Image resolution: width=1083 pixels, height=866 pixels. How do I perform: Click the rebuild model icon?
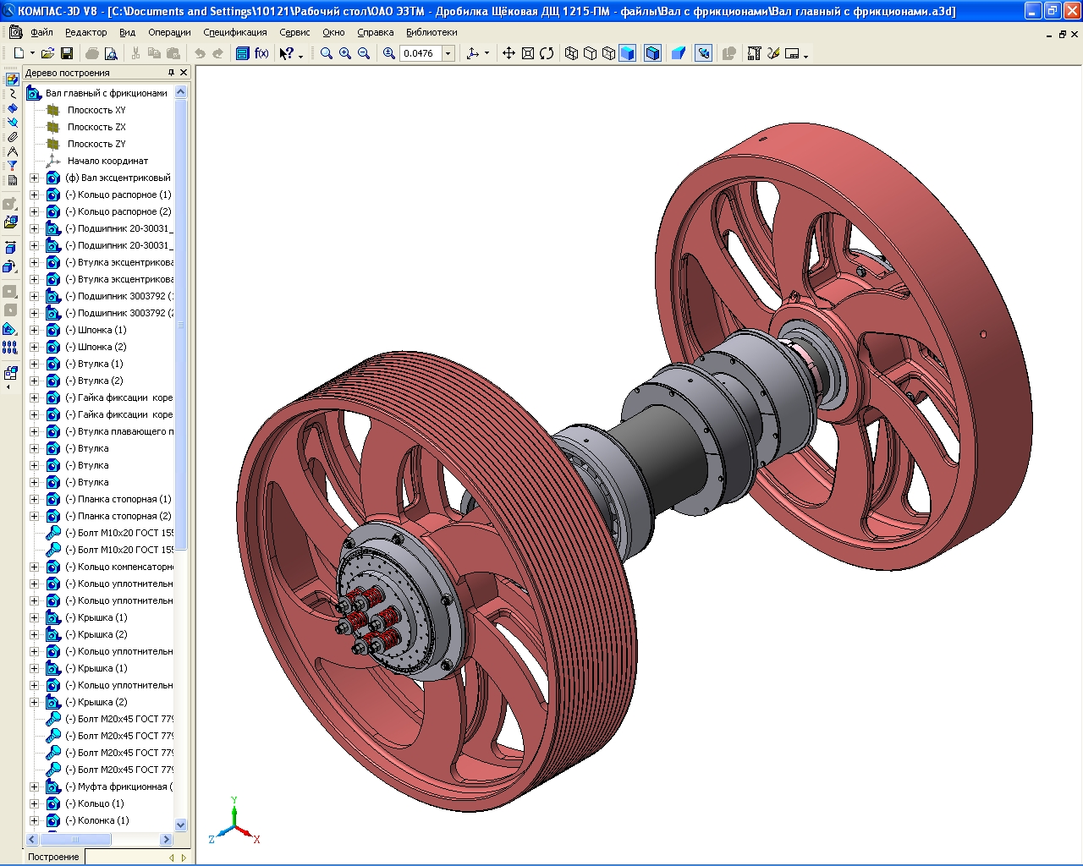(728, 53)
